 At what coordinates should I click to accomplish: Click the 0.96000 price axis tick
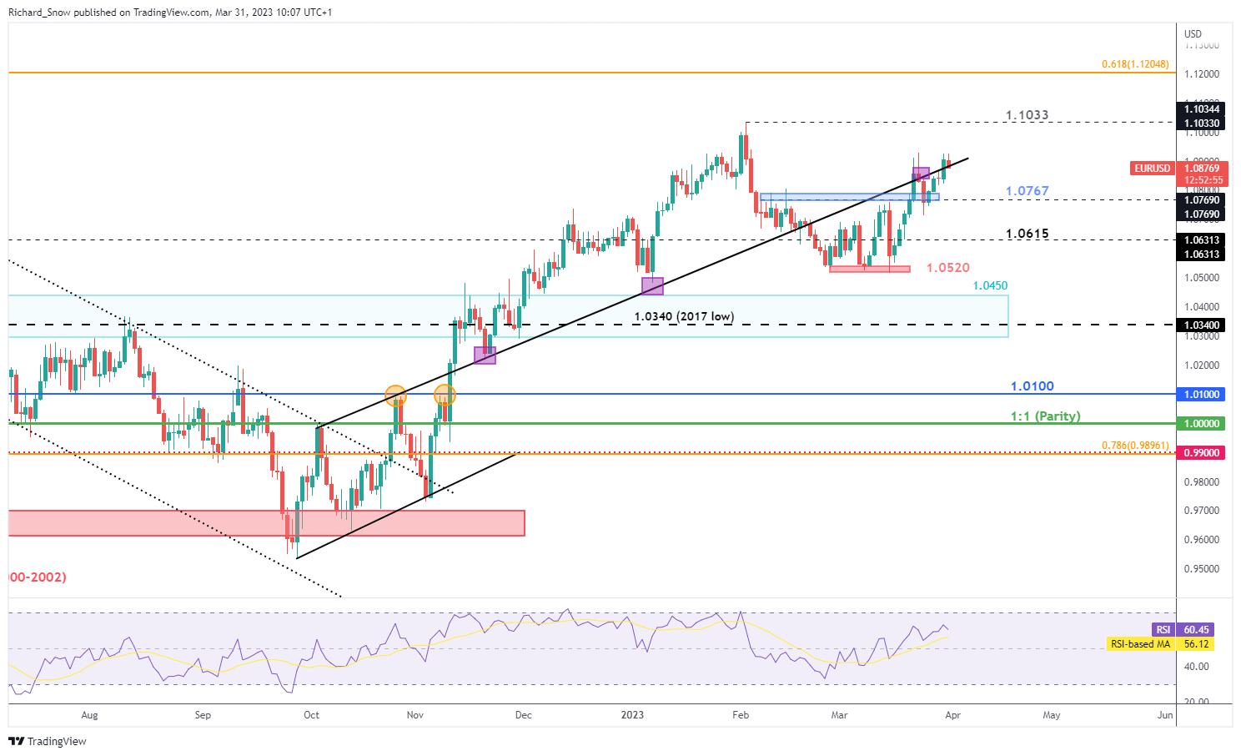(x=1202, y=540)
